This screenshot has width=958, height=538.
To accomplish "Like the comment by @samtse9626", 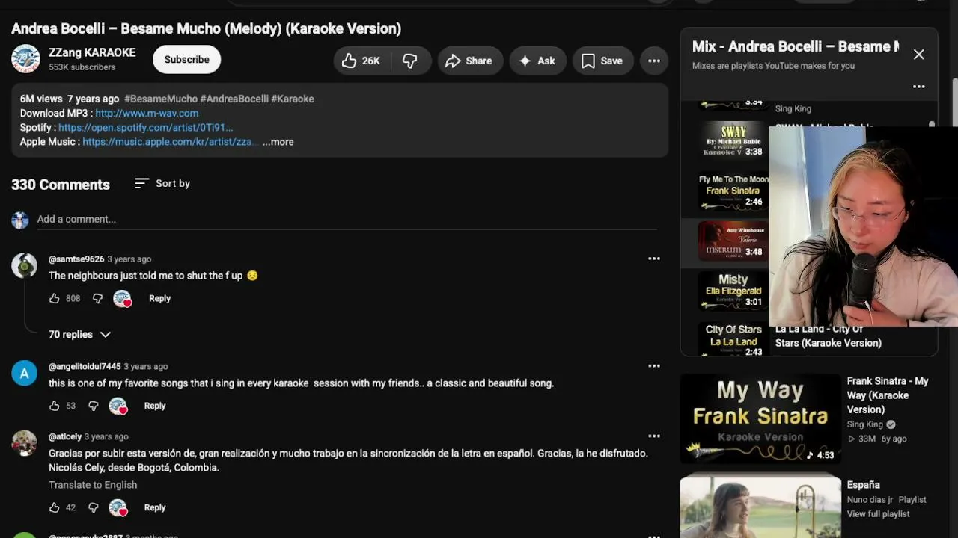I will [x=54, y=298].
